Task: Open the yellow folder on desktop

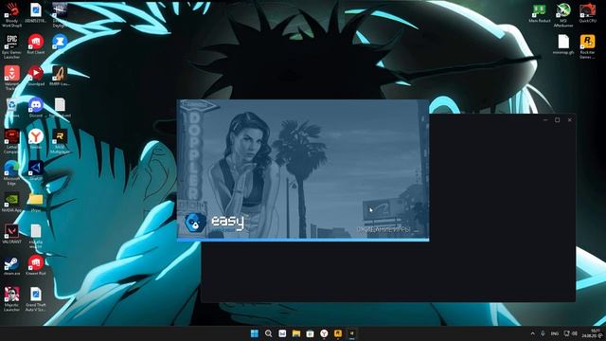Action: point(36,202)
